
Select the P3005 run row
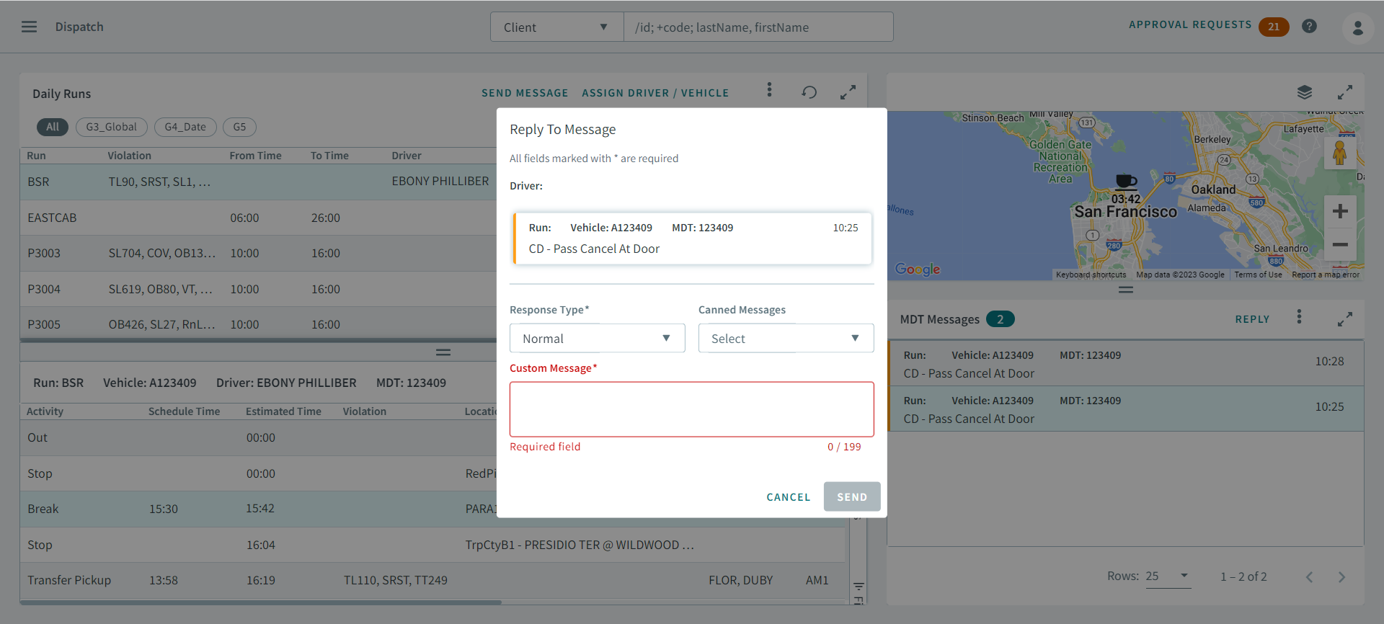258,324
